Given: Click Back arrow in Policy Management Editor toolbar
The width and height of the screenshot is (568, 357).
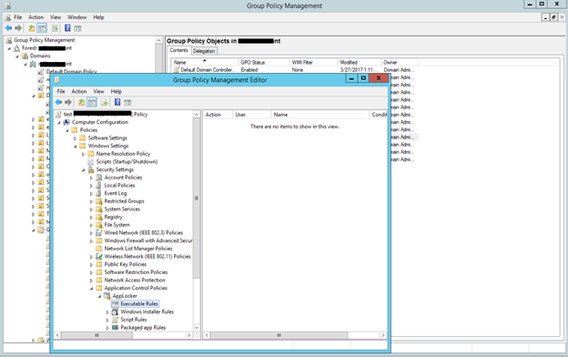Looking at the screenshot, I should (x=58, y=102).
